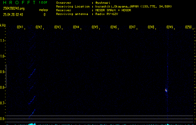Click the Ovserver label
Screen dimensions: 196x125
click(64, 2)
